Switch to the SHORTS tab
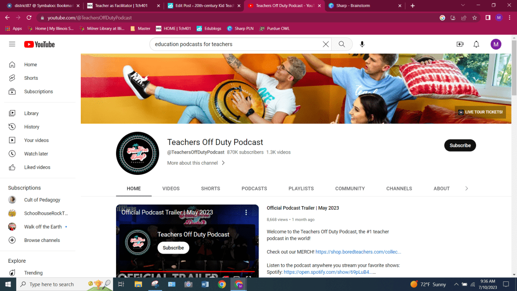This screenshot has width=517, height=291. [x=211, y=189]
